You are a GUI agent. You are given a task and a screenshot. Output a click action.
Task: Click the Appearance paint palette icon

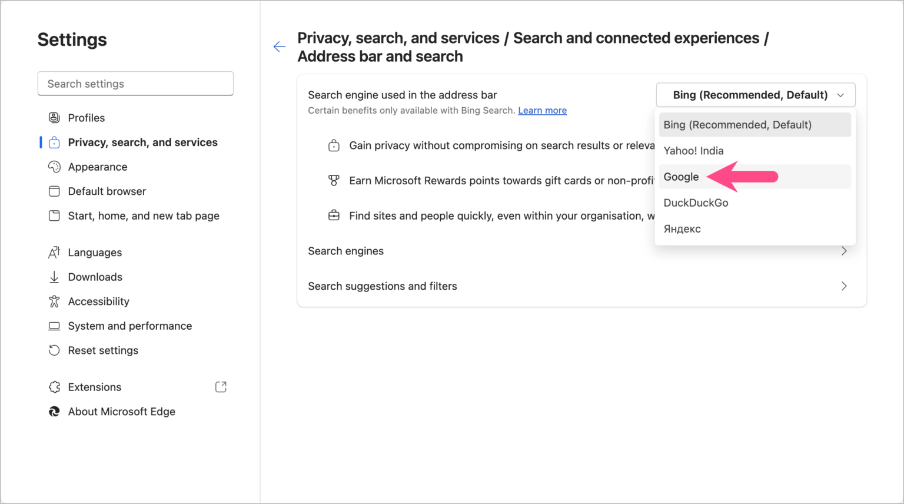tap(54, 167)
